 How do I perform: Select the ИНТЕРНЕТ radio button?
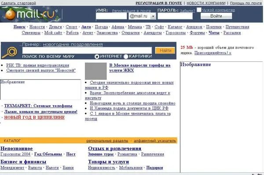tap(97, 57)
